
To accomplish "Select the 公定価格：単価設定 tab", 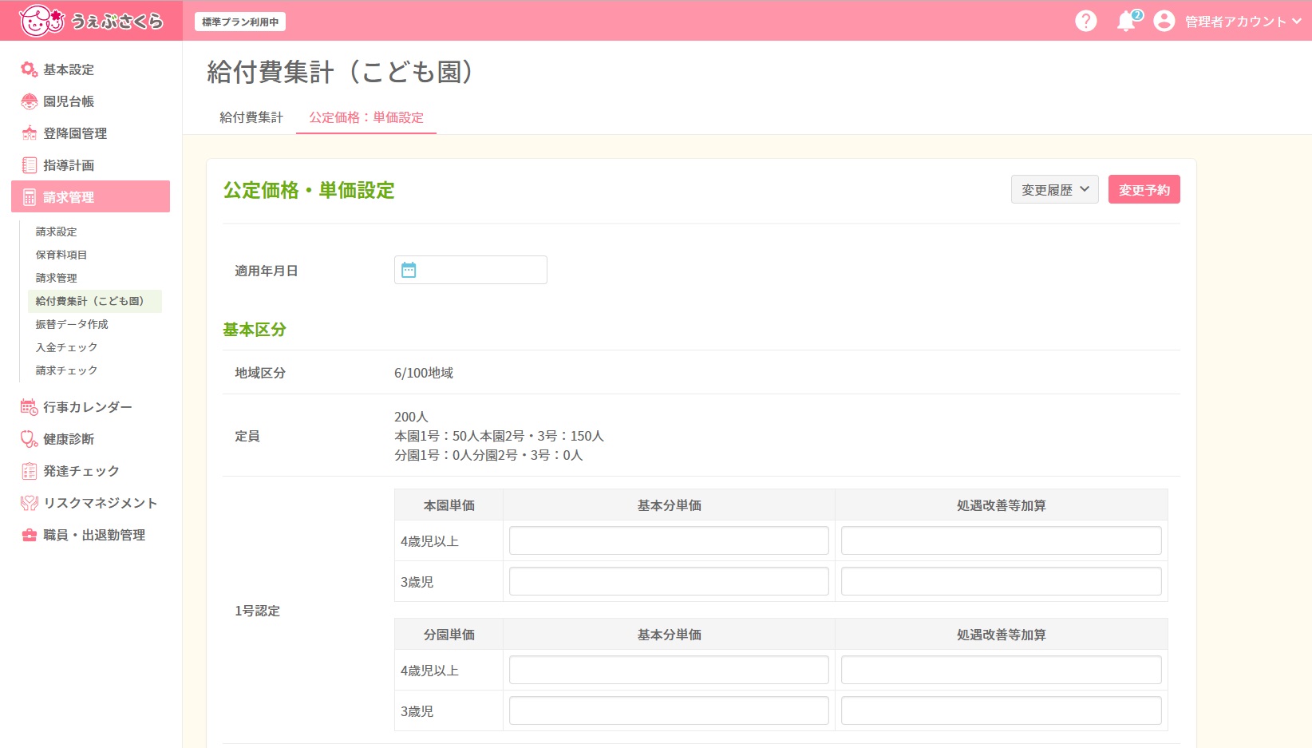I will click(x=366, y=117).
